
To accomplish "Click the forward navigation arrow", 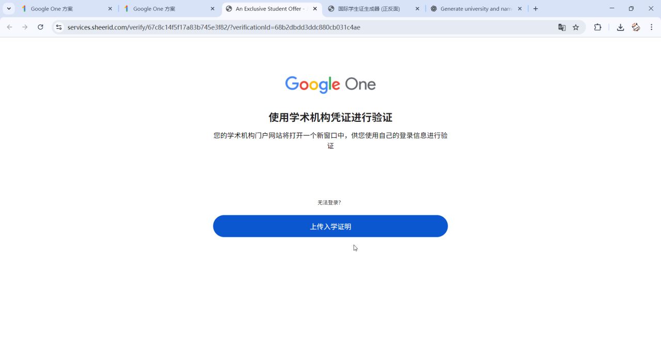I will pos(25,27).
